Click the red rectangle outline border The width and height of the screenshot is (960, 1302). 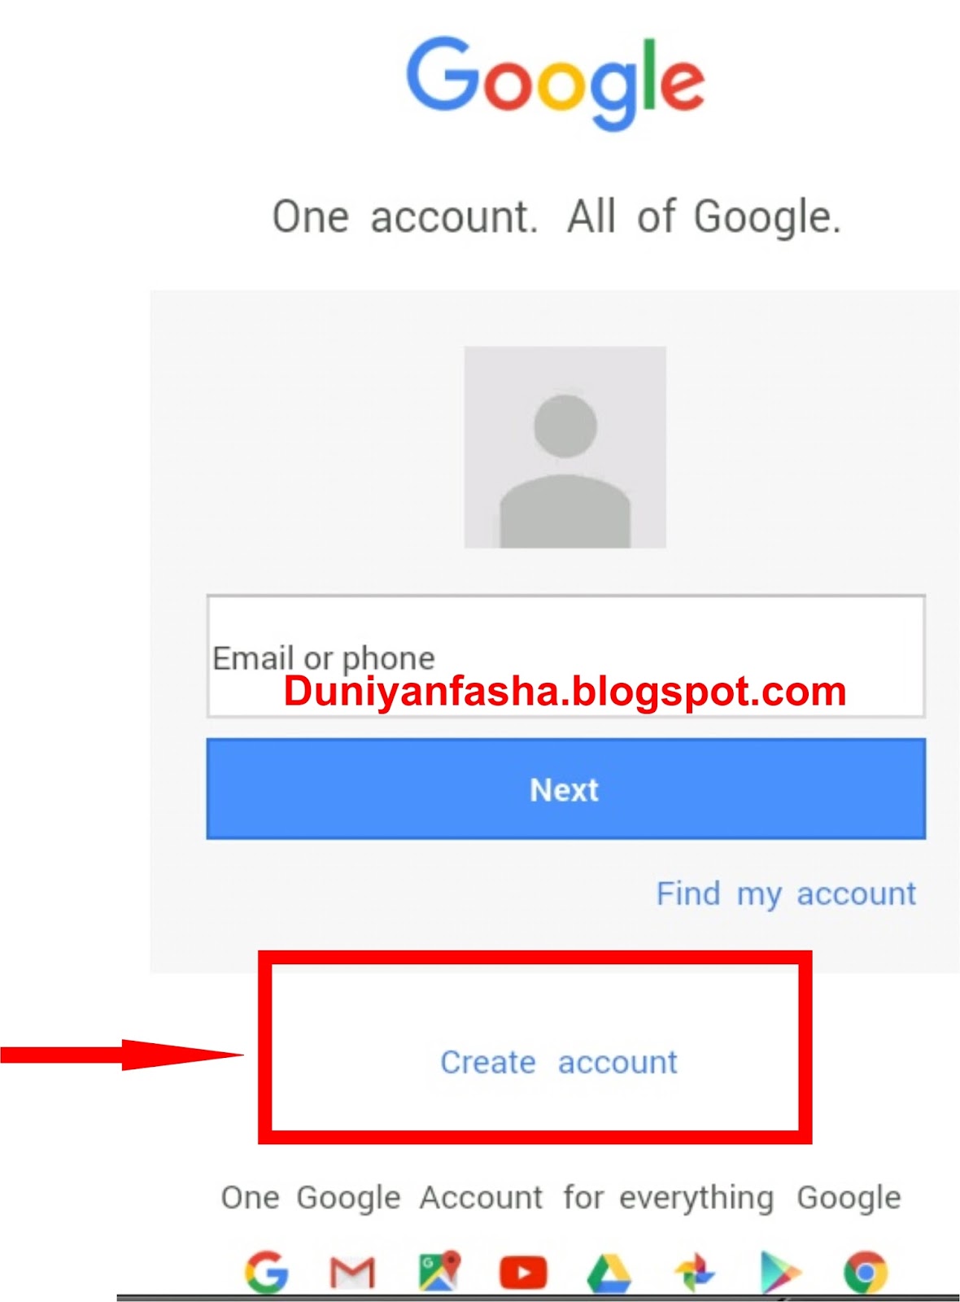click(535, 957)
